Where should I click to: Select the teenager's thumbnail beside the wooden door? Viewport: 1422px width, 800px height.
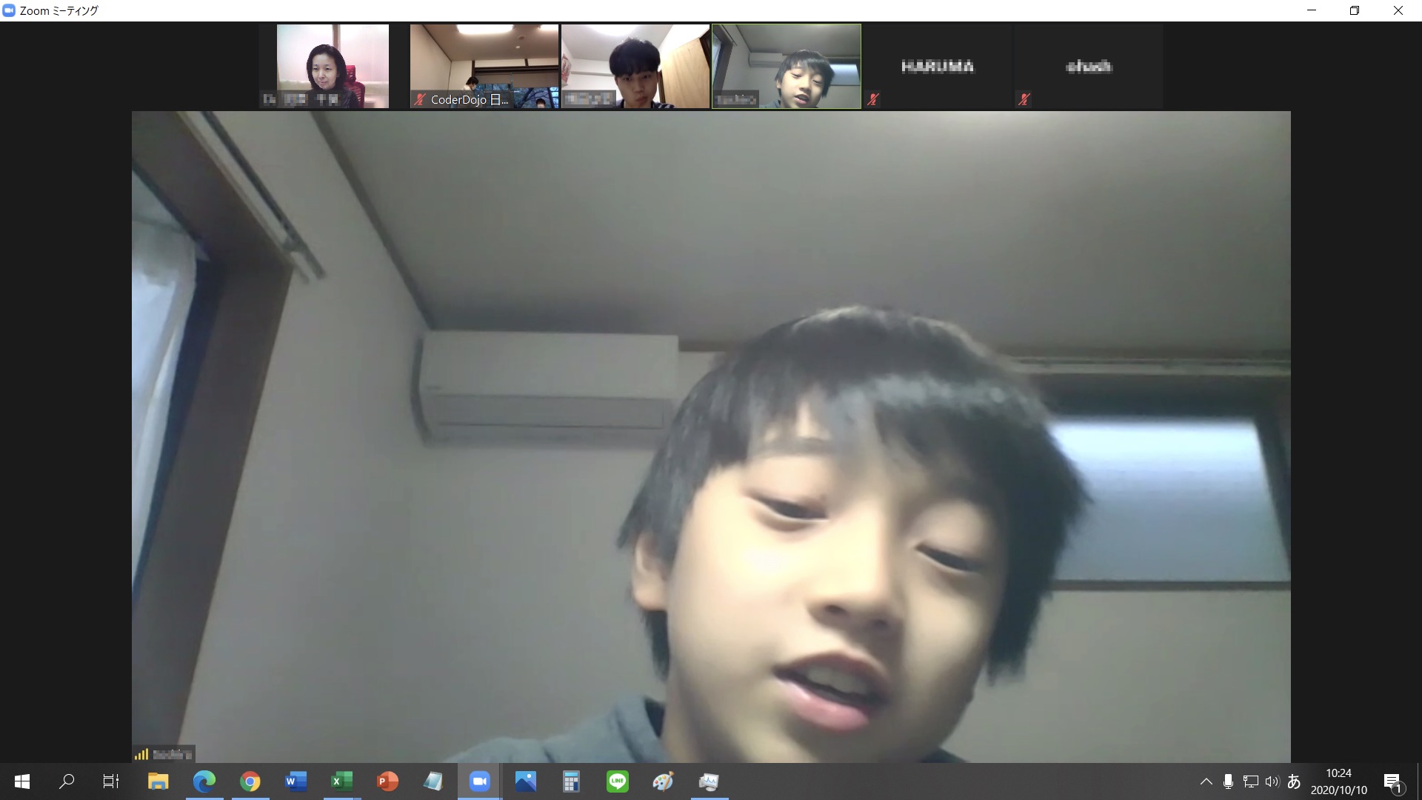(635, 66)
